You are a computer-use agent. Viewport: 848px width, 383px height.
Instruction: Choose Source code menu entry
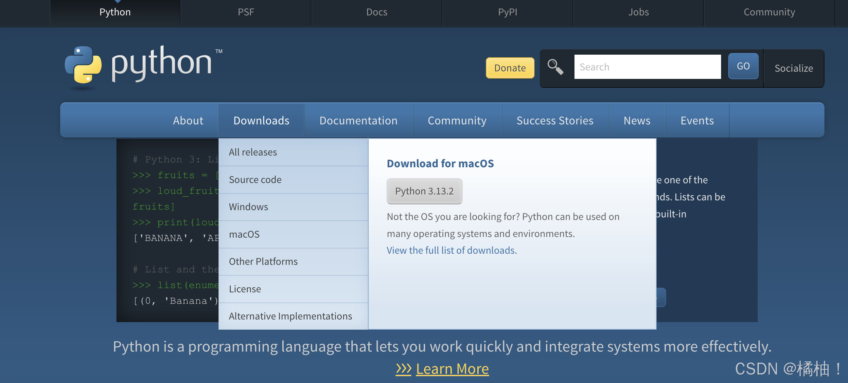(x=255, y=179)
